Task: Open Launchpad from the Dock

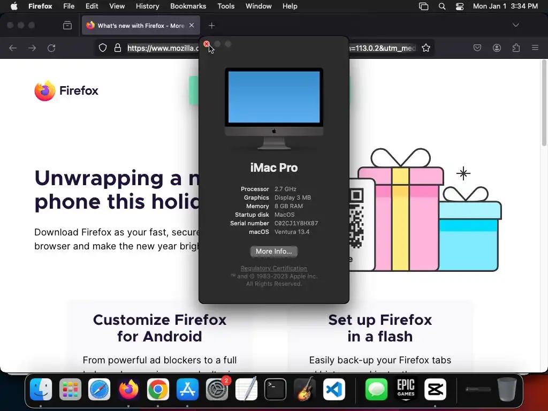Action: (x=70, y=389)
